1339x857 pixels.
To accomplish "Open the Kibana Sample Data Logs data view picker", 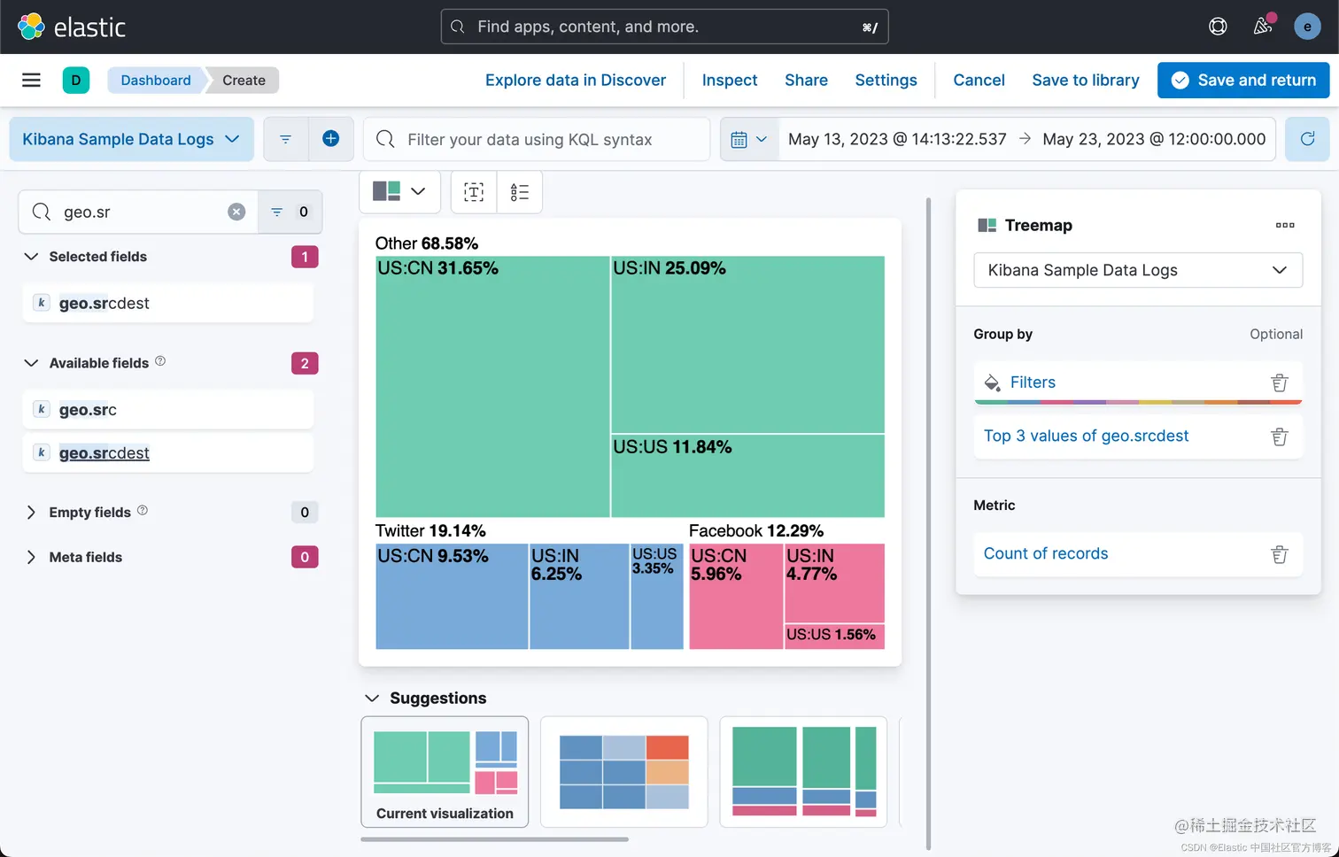I will 131,139.
